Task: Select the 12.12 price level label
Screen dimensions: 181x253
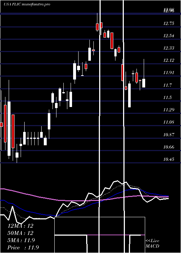Action: coord(169,60)
